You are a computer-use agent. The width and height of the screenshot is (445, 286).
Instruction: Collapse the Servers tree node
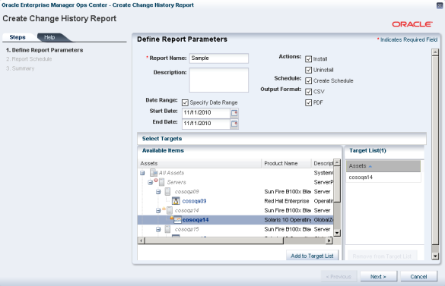pyautogui.click(x=150, y=182)
